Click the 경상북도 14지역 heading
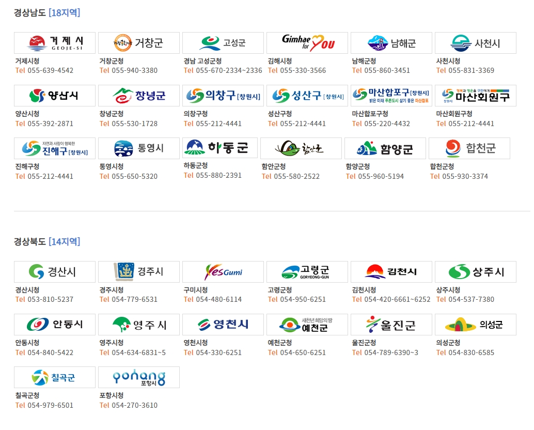 tap(47, 241)
